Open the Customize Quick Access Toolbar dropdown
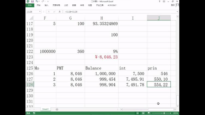 tap(48, 1)
